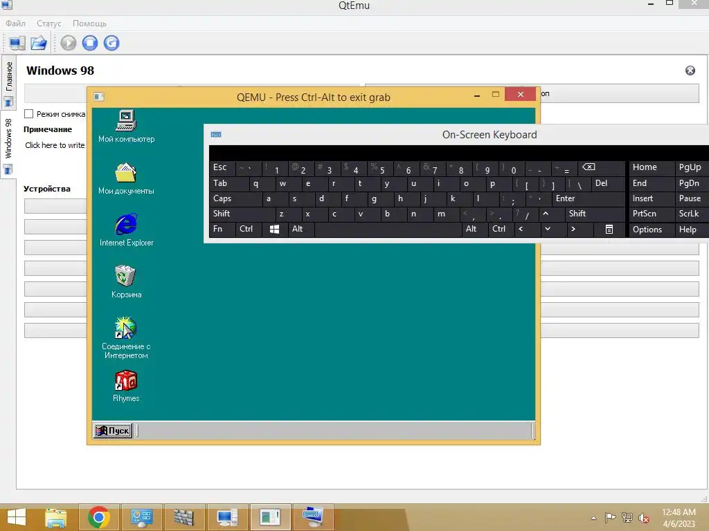The width and height of the screenshot is (709, 531).
Task: Click the PgUp key on On-Screen Keyboard
Action: pyautogui.click(x=692, y=168)
